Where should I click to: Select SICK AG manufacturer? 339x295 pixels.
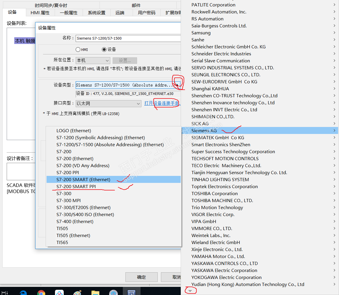[260, 123]
